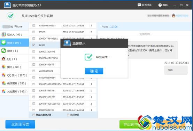
Task: Check the box for 10657555091215500
Action: point(34,104)
